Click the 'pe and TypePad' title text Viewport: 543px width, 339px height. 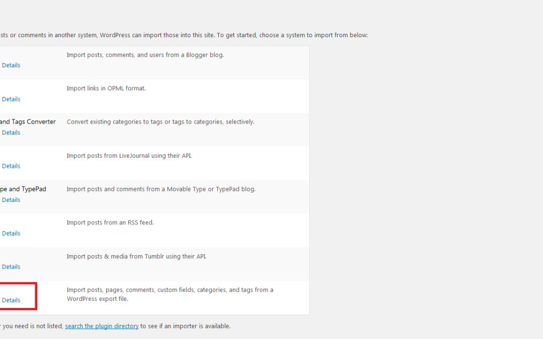[x=23, y=189]
